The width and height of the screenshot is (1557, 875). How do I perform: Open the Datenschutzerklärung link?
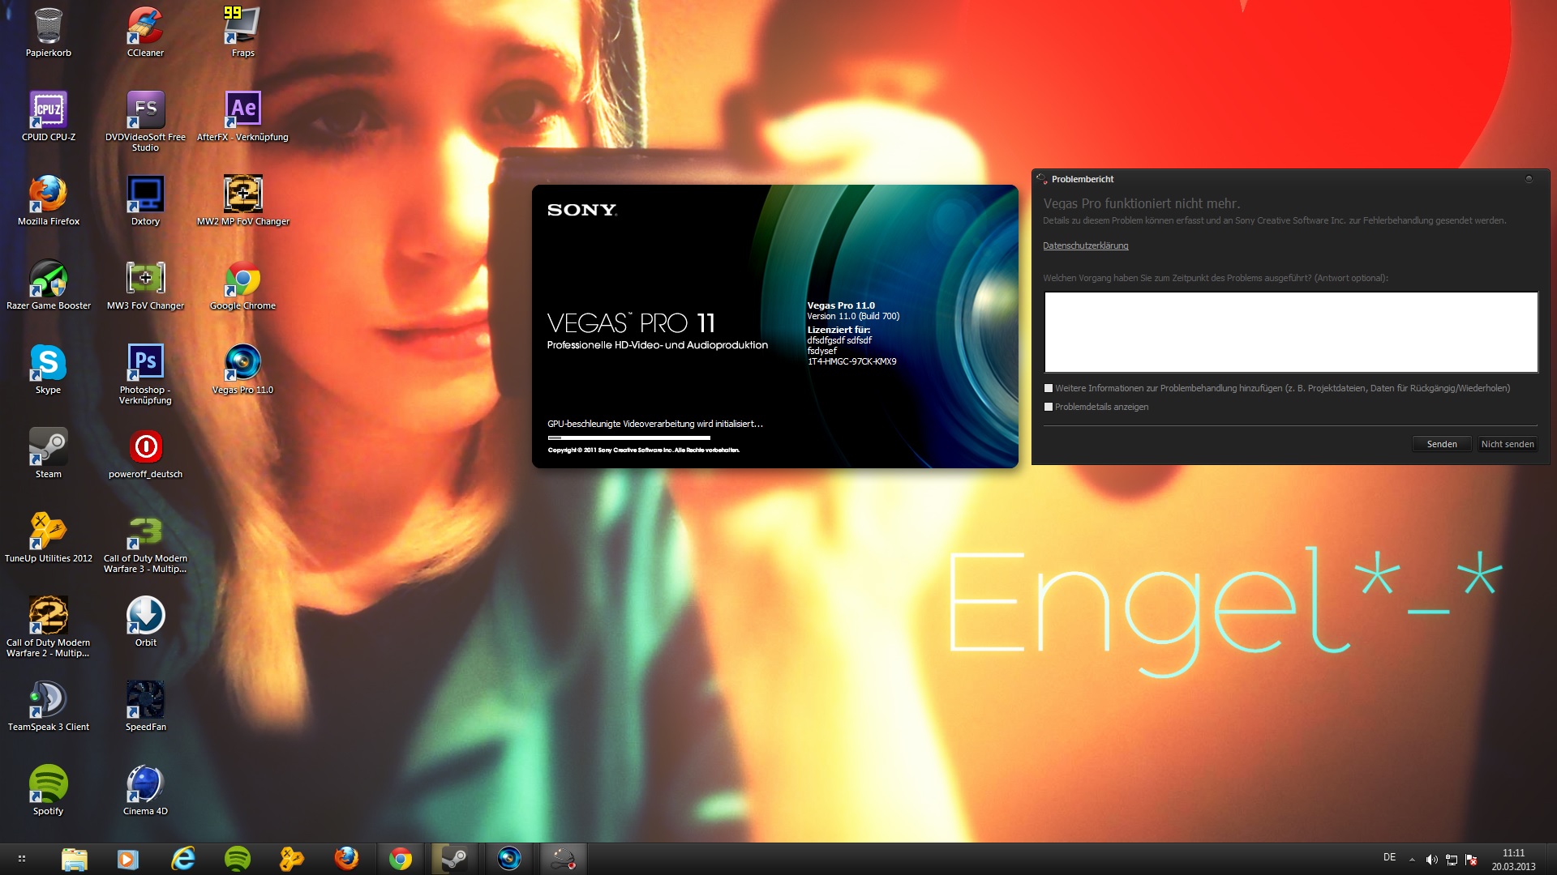click(x=1085, y=245)
